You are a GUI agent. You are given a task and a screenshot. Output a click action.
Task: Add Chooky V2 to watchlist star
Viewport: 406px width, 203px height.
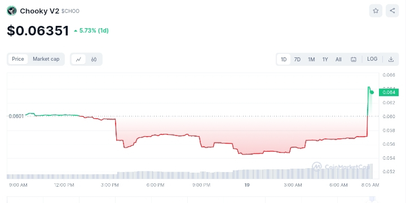[376, 11]
